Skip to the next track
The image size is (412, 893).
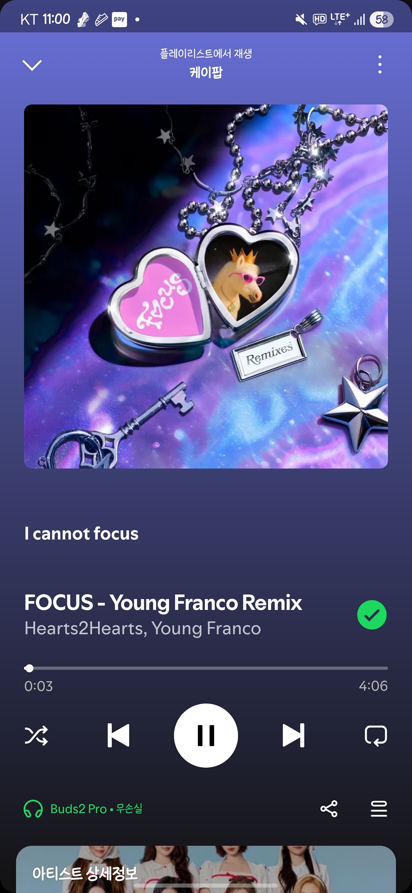(x=294, y=735)
